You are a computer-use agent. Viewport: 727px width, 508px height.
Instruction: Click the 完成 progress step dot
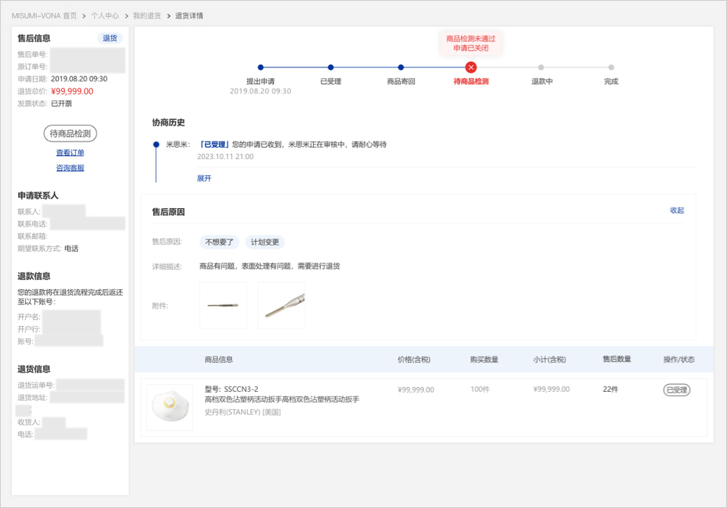coord(611,67)
